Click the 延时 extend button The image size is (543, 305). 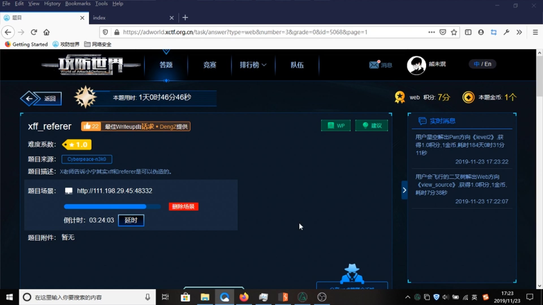pos(131,220)
